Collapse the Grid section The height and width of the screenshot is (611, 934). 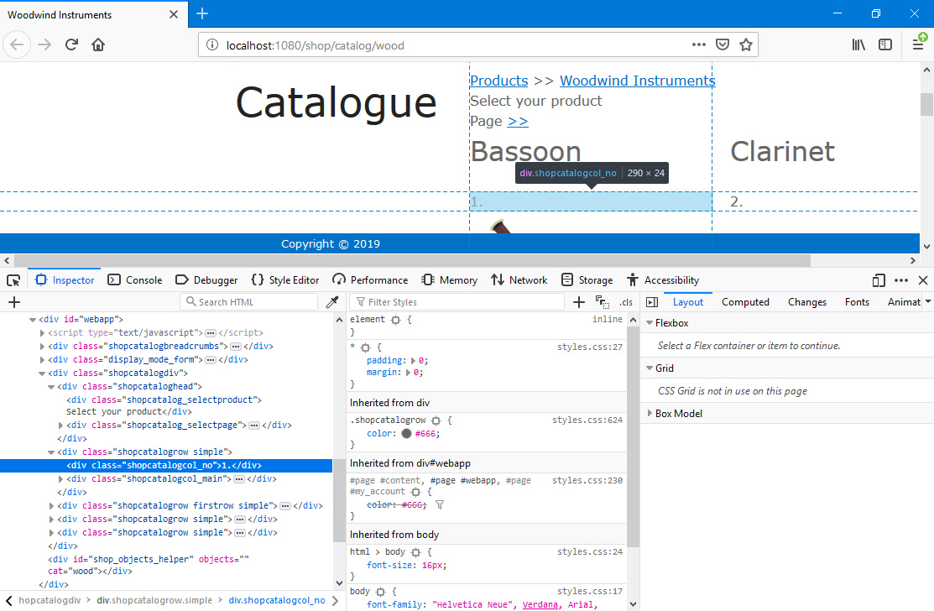coord(650,368)
